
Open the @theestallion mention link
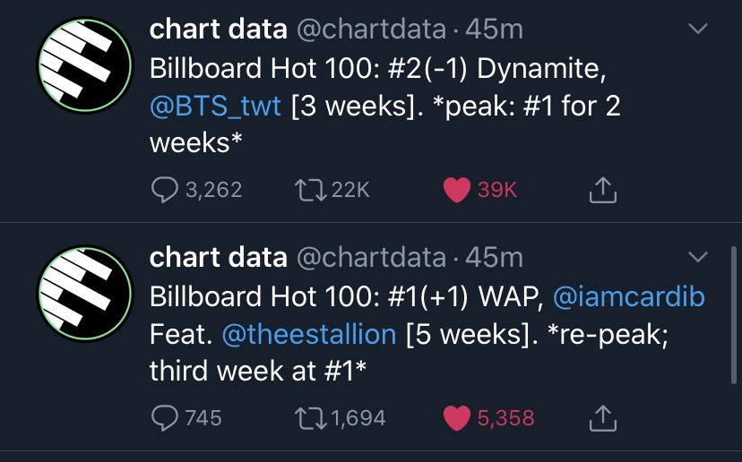click(x=309, y=334)
